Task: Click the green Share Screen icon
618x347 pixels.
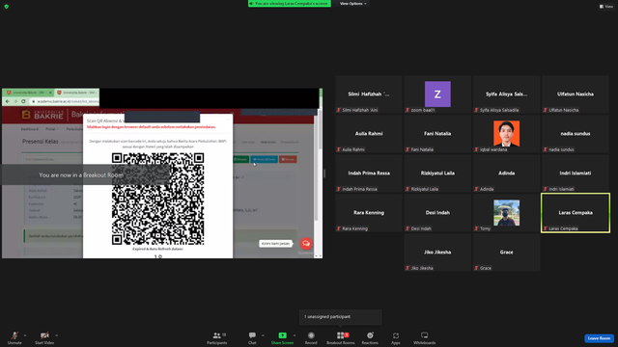Action: [x=283, y=335]
